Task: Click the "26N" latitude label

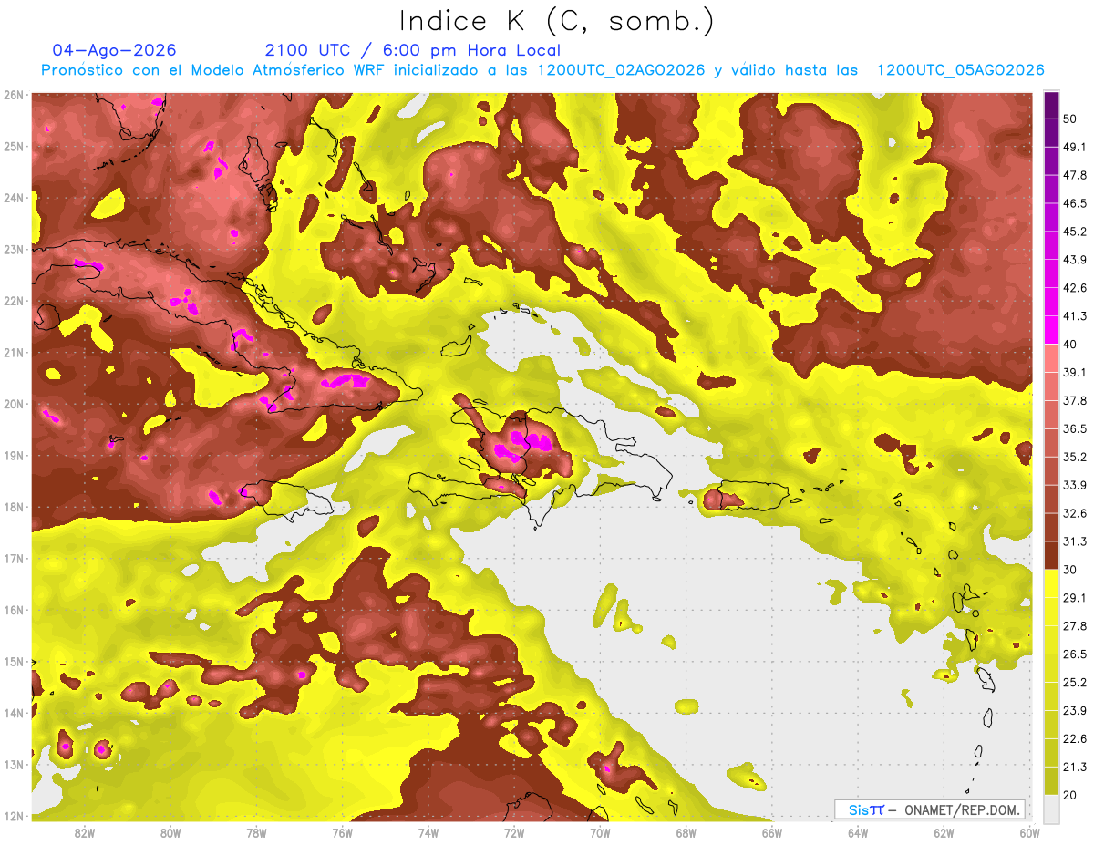Action: pyautogui.click(x=14, y=95)
